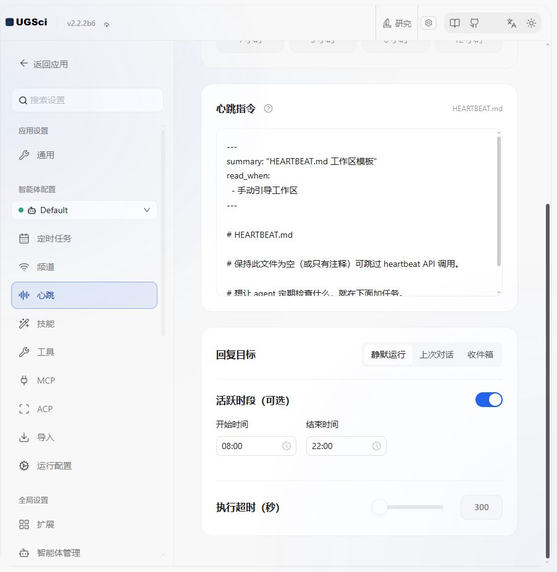The image size is (557, 572).
Task: Open the 研究 research mode
Action: click(397, 23)
